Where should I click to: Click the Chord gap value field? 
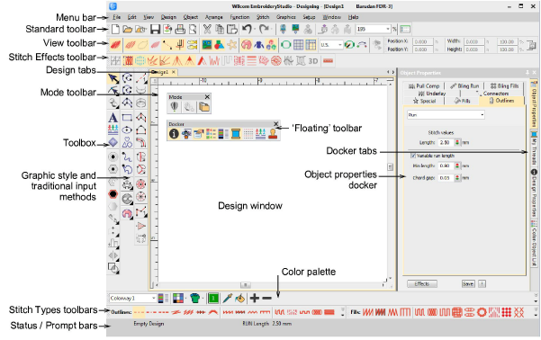446,178
